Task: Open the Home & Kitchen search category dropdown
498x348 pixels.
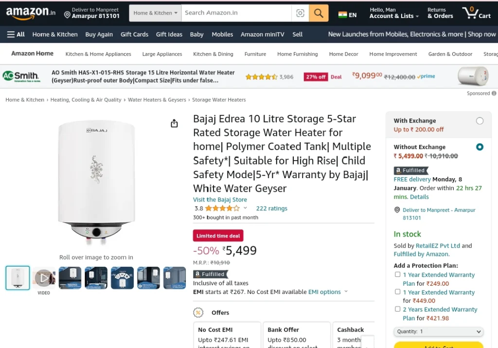Action: (155, 13)
